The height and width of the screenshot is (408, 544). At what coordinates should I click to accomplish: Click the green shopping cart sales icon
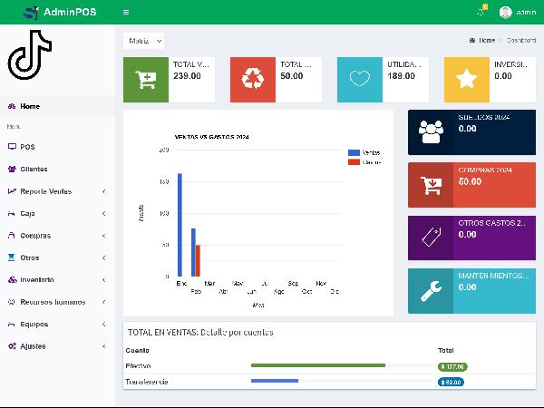(x=146, y=79)
